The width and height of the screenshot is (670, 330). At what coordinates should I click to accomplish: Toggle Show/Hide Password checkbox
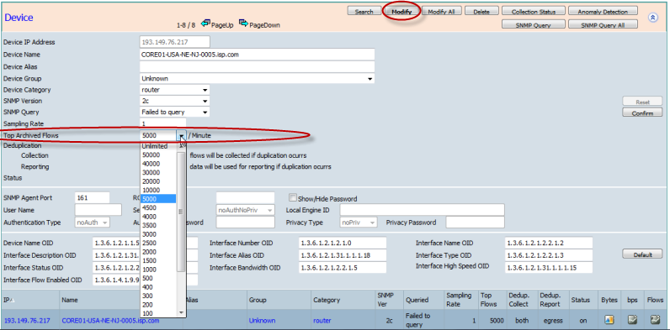pyautogui.click(x=293, y=198)
